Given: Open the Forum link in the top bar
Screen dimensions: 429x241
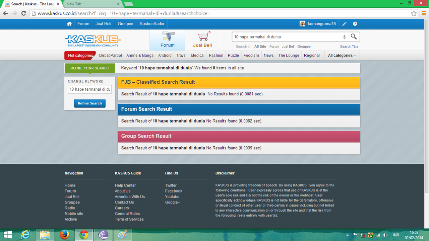Looking at the screenshot, I should click(x=83, y=24).
